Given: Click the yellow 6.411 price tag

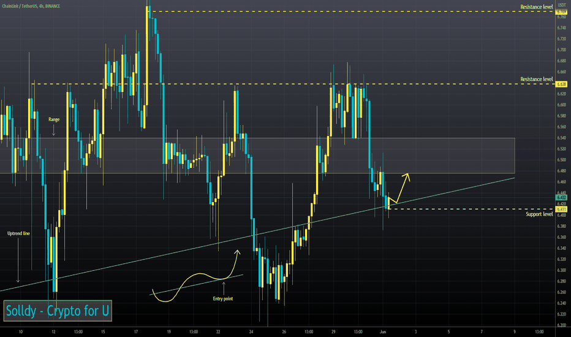Looking at the screenshot, I should tap(561, 209).
